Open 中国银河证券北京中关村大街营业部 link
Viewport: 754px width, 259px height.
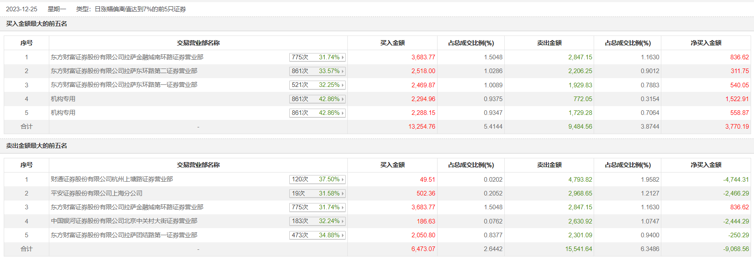124,221
